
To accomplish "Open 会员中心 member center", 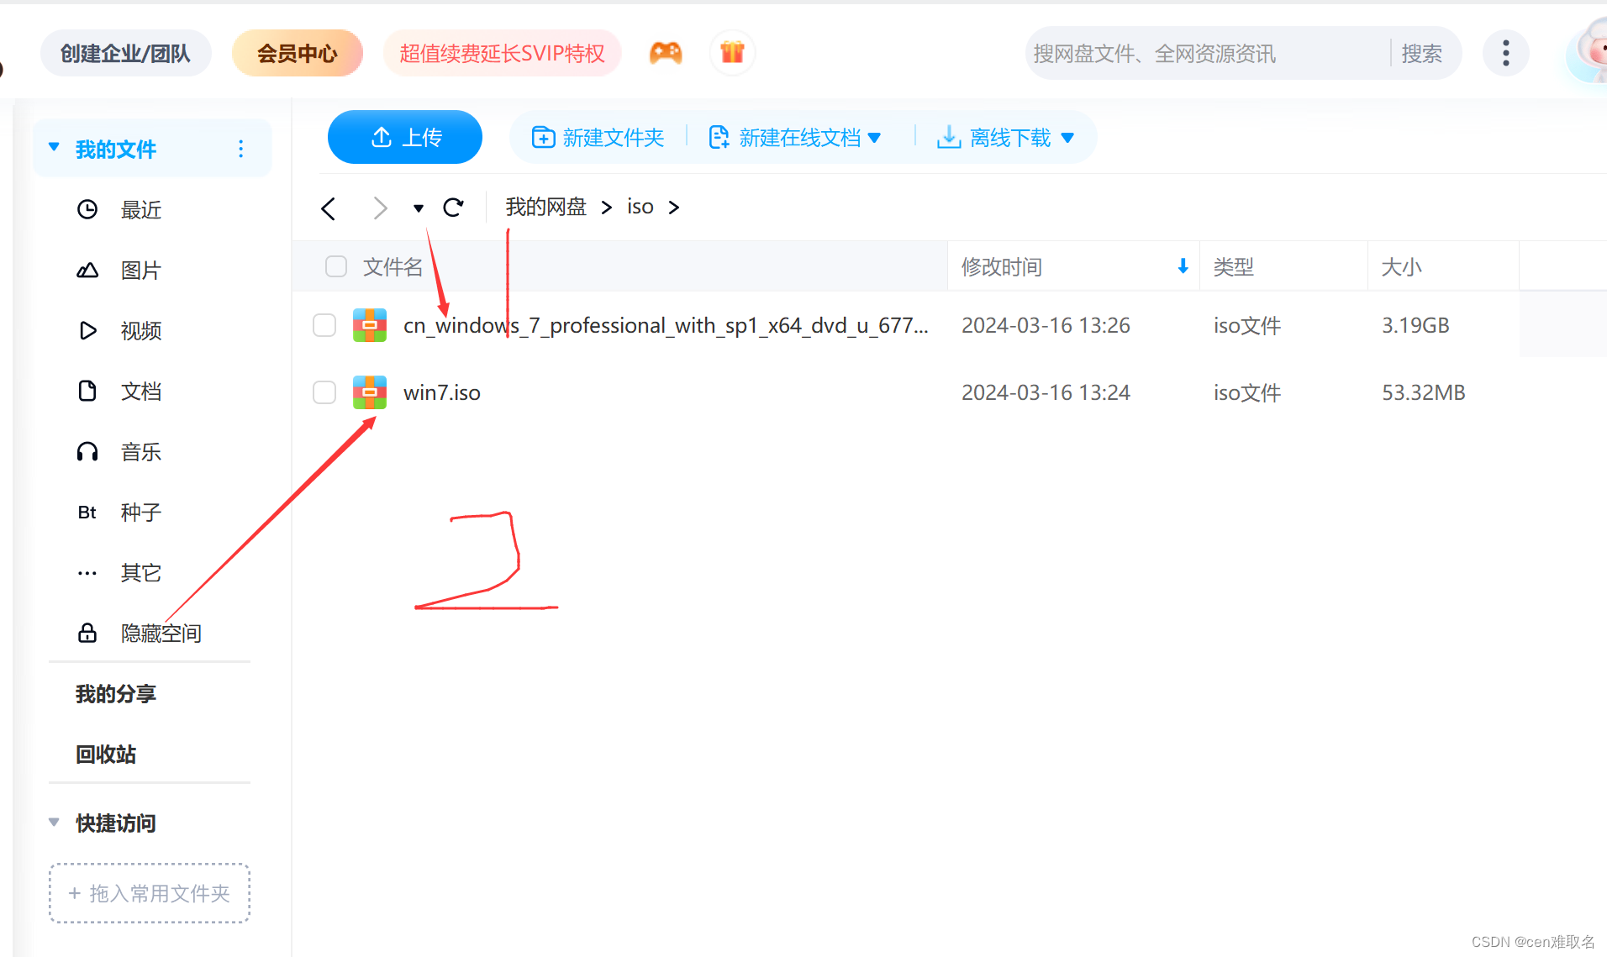I will [x=298, y=53].
